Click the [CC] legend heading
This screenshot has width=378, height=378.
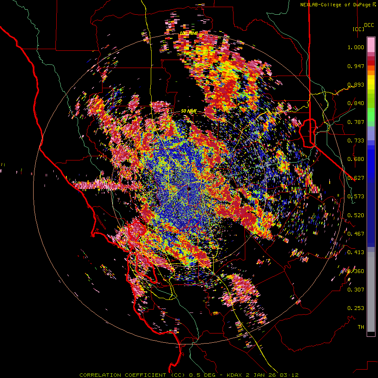tap(358, 29)
